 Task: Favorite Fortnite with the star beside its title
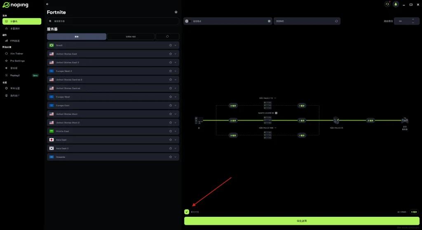[176, 12]
